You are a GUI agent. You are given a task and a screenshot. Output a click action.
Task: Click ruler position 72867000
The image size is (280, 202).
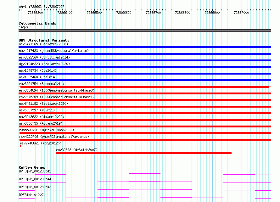241,13
